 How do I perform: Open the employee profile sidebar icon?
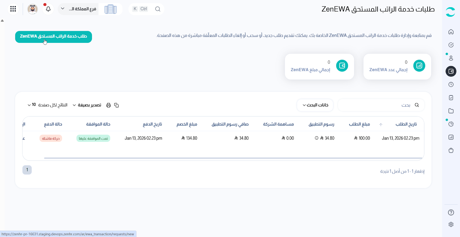tap(451, 58)
